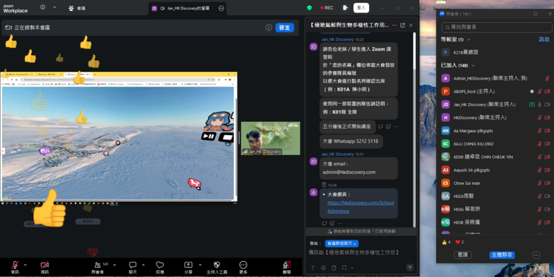Open the More (更多) options icon
Image resolution: width=554 pixels, height=277 pixels.
(243, 265)
